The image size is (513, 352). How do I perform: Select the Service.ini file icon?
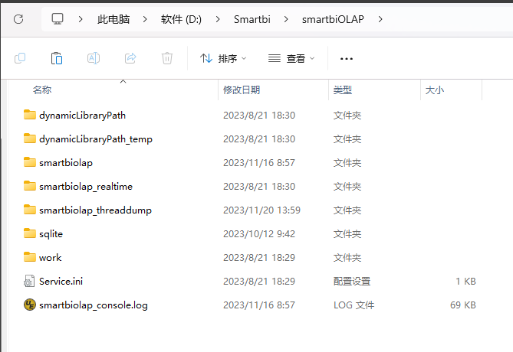29,281
